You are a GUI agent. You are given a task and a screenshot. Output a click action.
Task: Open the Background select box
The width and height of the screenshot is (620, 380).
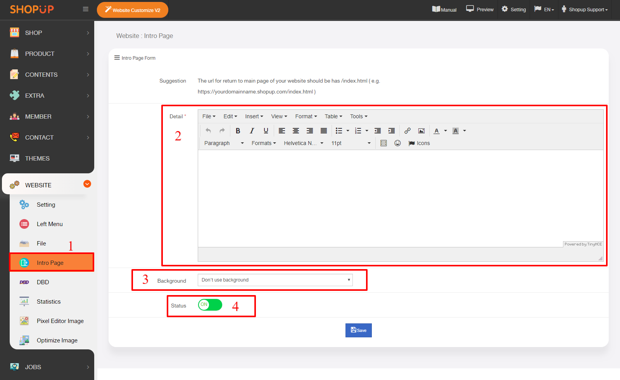click(275, 280)
